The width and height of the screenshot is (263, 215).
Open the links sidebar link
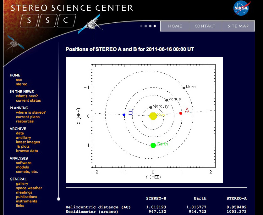(x=20, y=206)
